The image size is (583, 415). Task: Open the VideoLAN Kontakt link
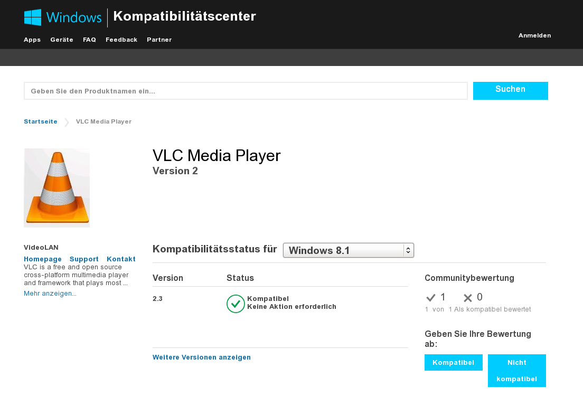121,259
